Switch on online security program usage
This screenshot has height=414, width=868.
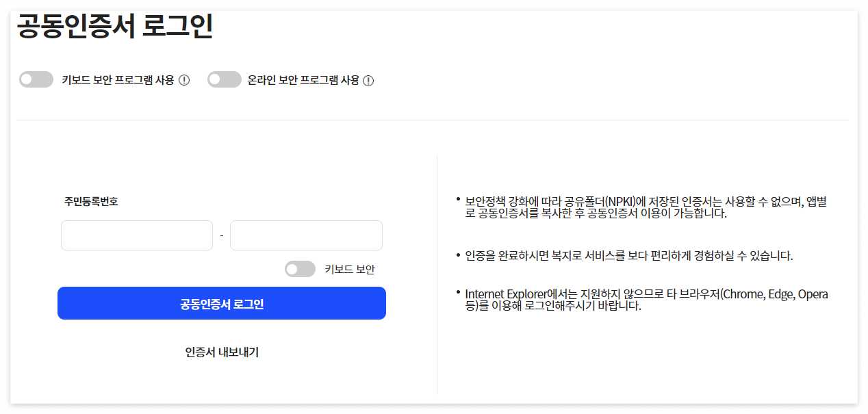pos(224,79)
